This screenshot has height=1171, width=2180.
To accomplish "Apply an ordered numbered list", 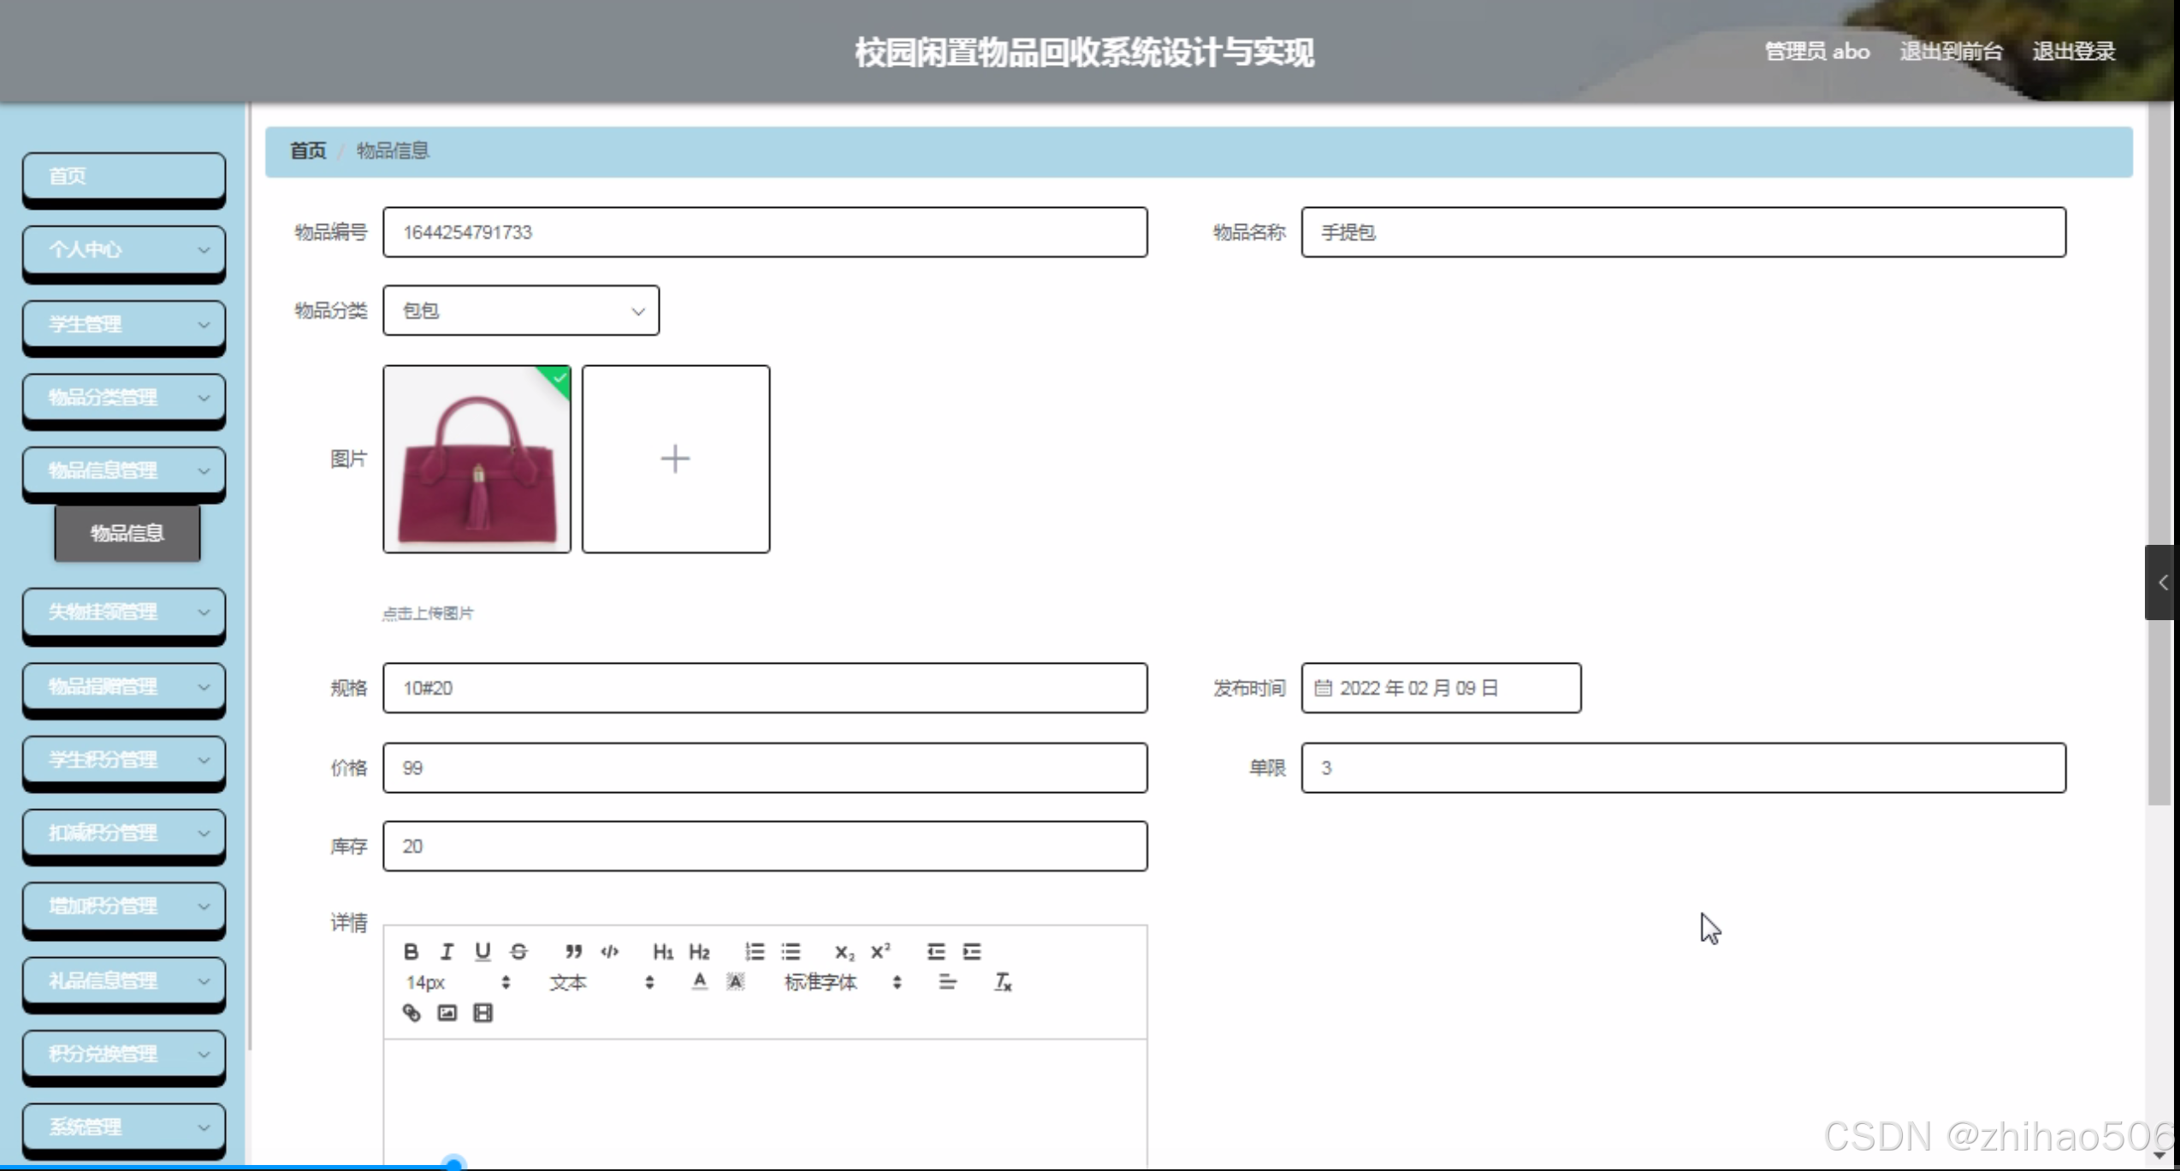I will (x=754, y=951).
